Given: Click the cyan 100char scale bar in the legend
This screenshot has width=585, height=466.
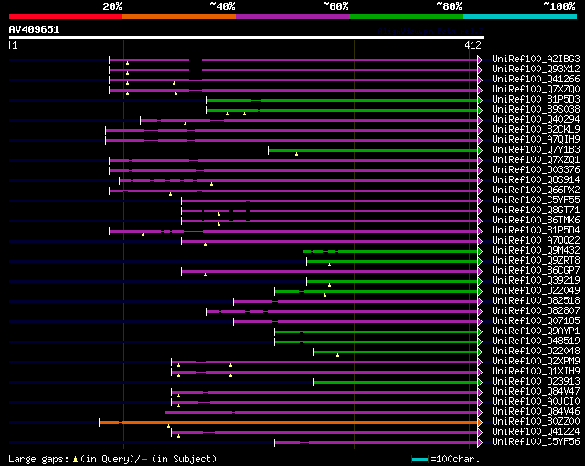Looking at the screenshot, I should 420,459.
